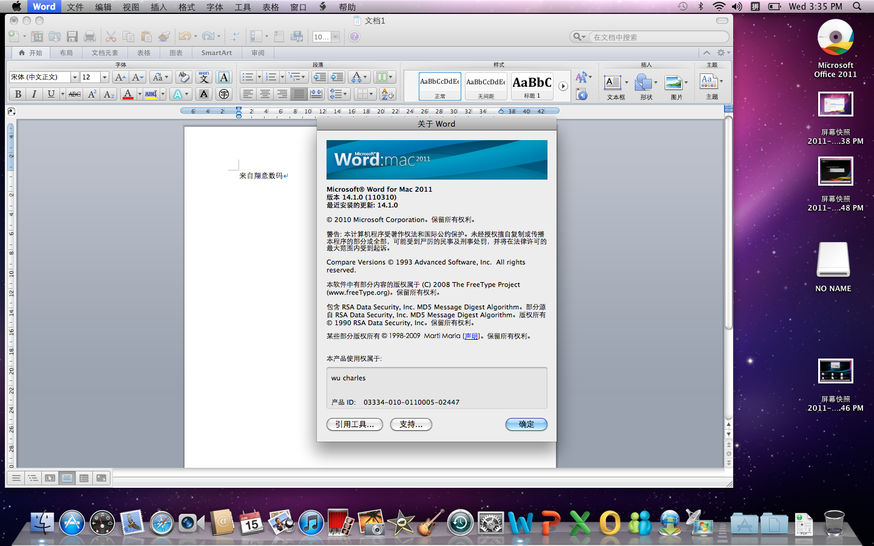Click the Open folder icon in toolbar
This screenshot has height=546, width=874.
coord(55,36)
